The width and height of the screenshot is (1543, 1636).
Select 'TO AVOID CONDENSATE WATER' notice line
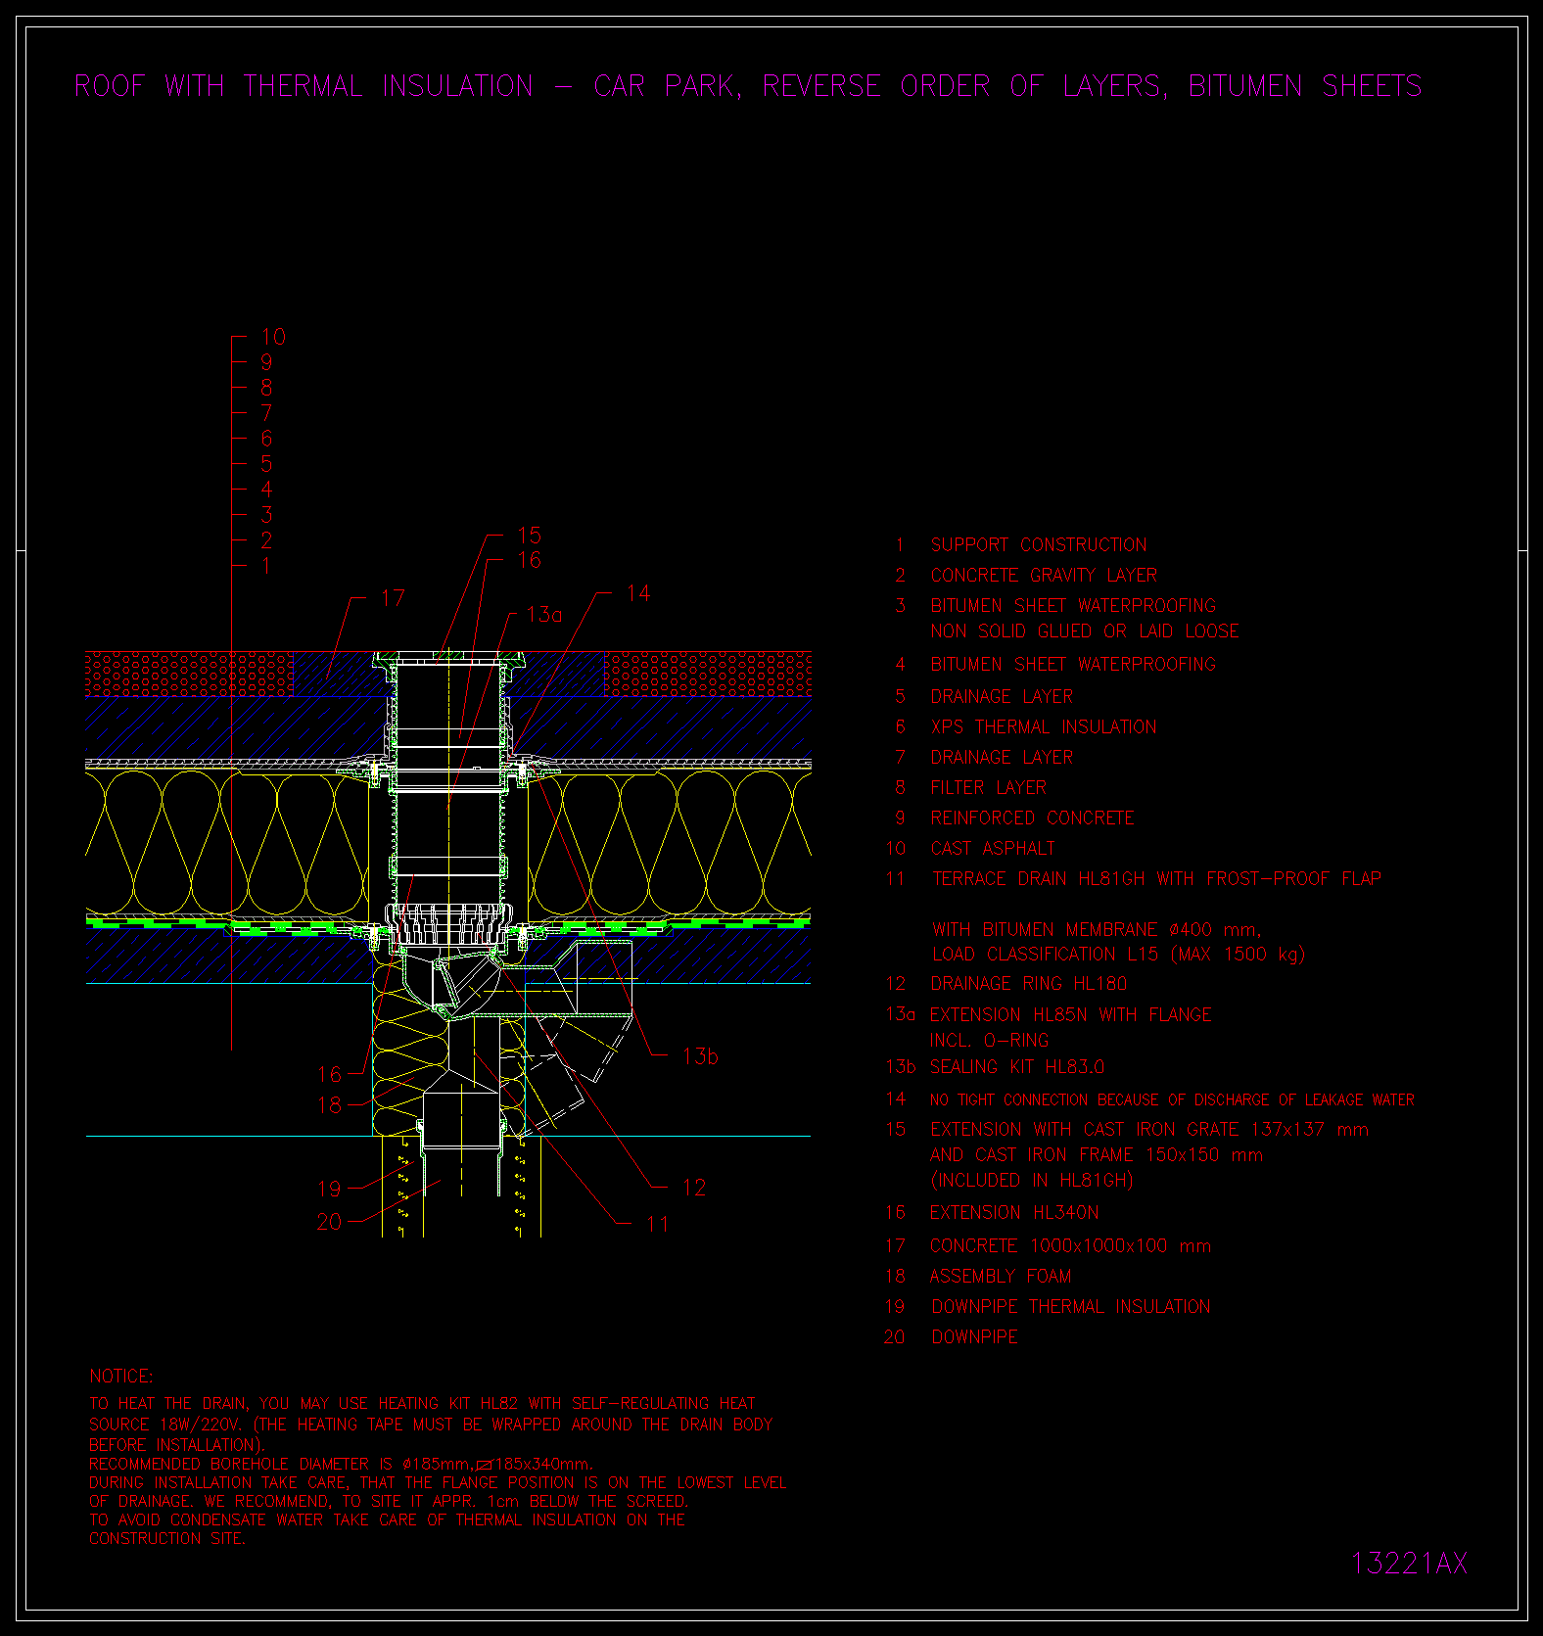pos(387,1519)
